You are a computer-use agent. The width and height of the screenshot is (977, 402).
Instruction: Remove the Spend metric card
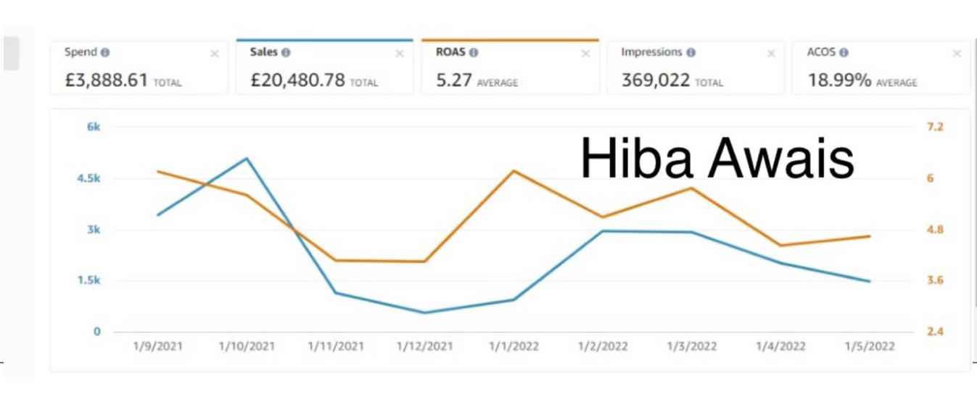click(x=214, y=54)
